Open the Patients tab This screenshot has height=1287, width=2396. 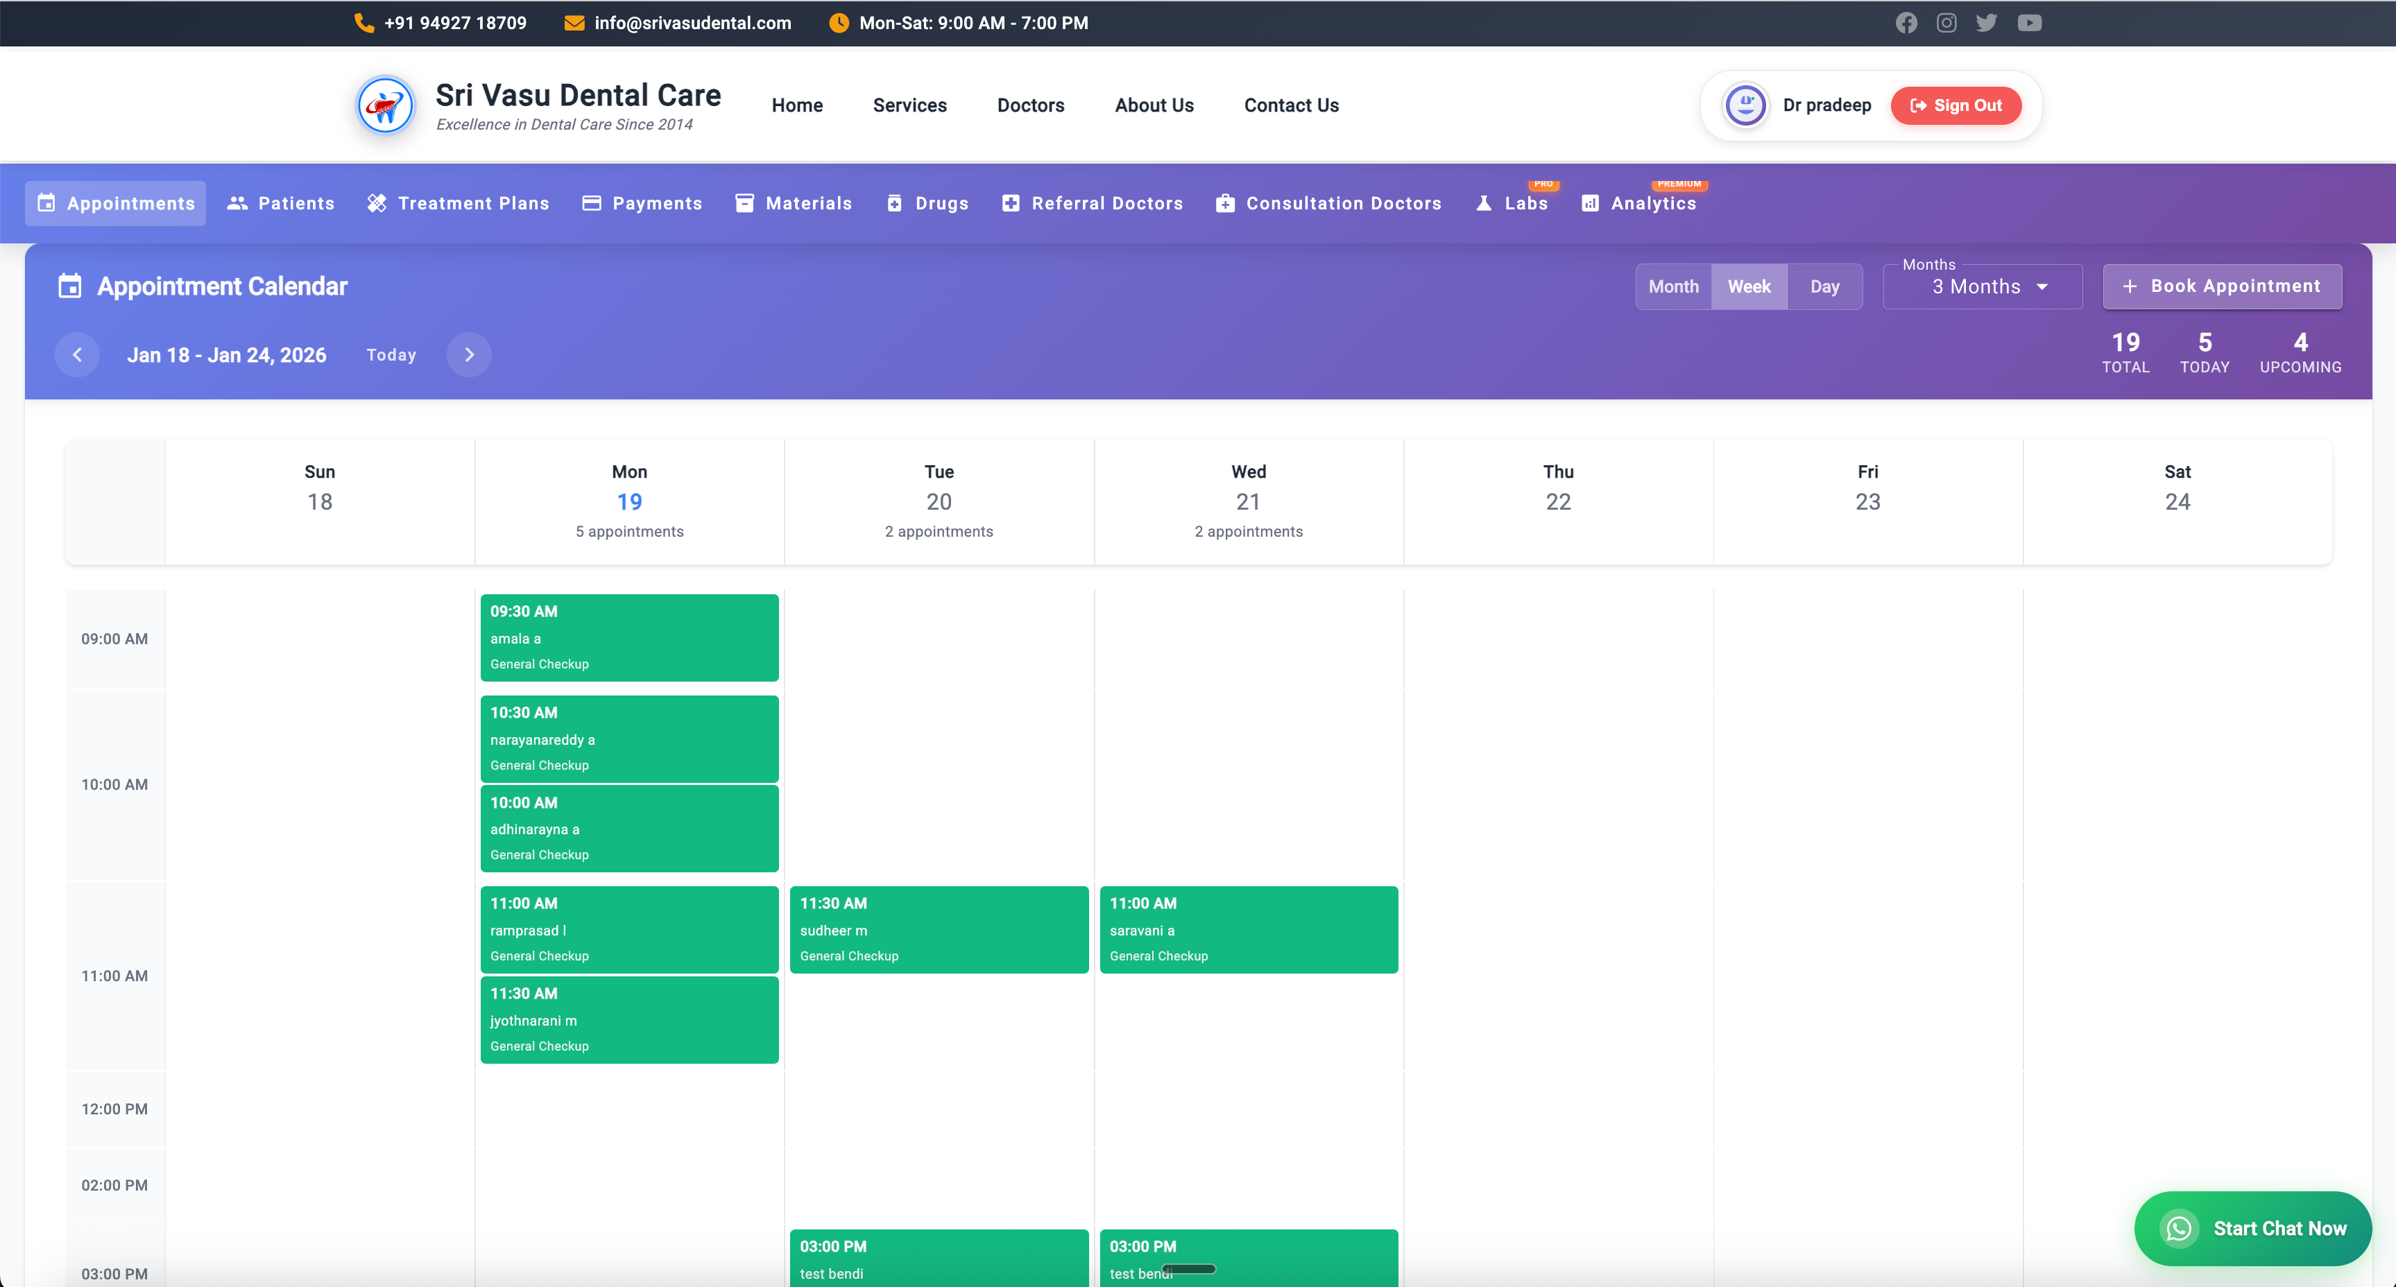pyautogui.click(x=281, y=202)
